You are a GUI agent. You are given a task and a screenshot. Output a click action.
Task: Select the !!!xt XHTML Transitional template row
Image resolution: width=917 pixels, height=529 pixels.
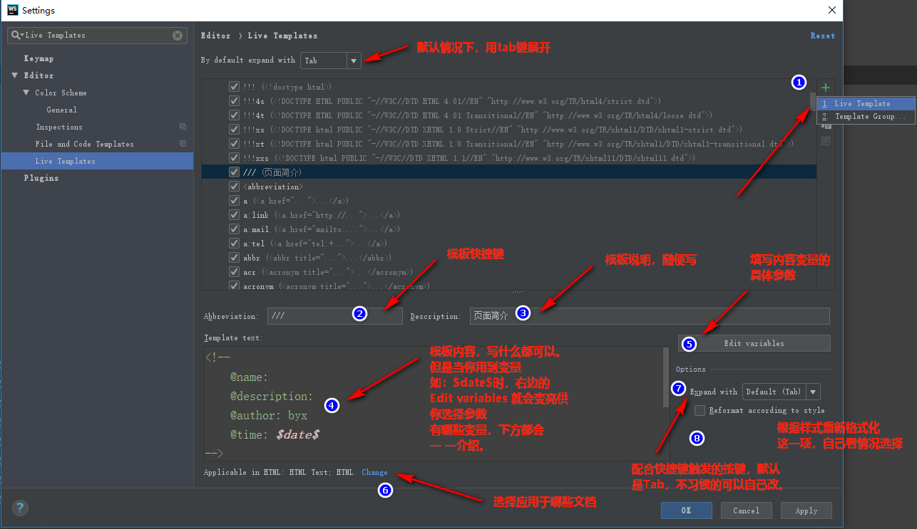pyautogui.click(x=509, y=144)
